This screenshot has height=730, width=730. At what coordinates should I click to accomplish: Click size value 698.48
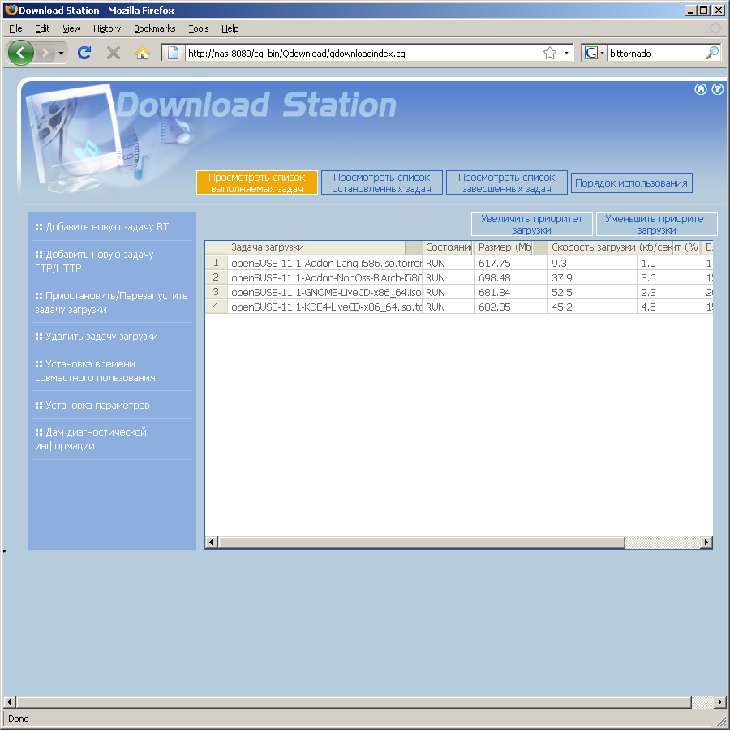point(495,278)
